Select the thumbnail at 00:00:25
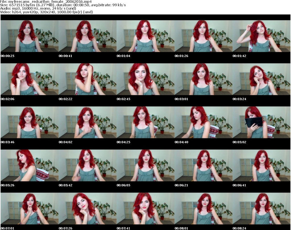291x230 pixels. [30, 36]
